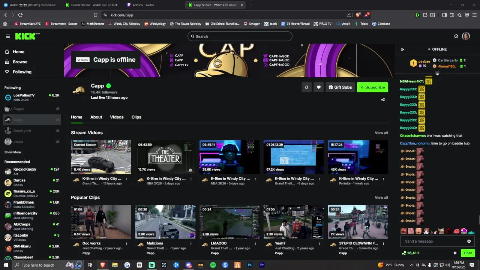480x270 pixels.
Task: Open the emote picker in chat
Action: (469, 241)
